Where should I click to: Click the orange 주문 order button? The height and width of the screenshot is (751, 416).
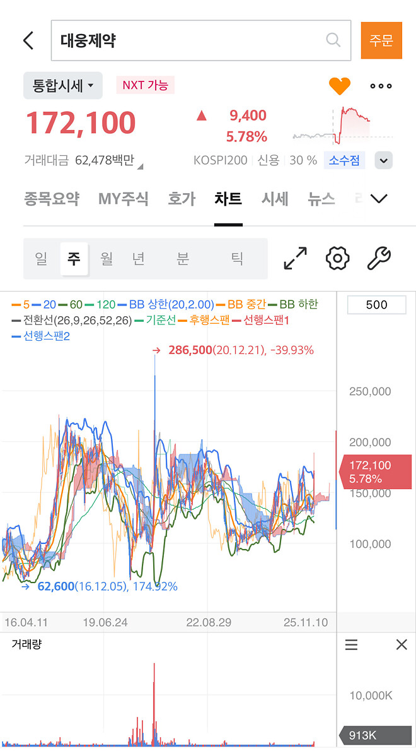pyautogui.click(x=381, y=40)
